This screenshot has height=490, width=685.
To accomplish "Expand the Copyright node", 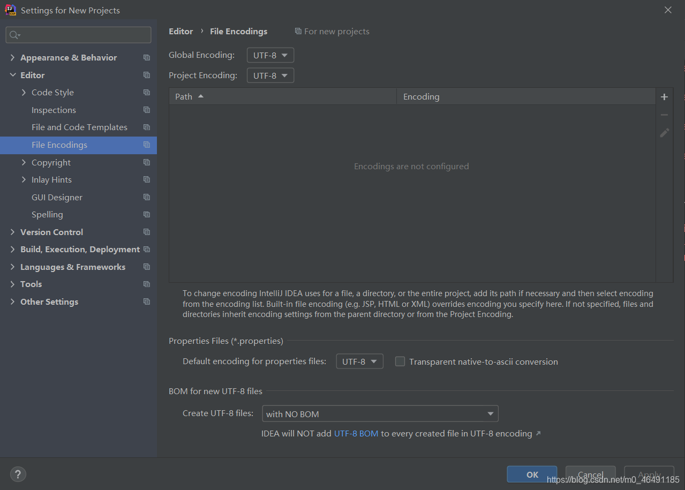I will (x=24, y=162).
